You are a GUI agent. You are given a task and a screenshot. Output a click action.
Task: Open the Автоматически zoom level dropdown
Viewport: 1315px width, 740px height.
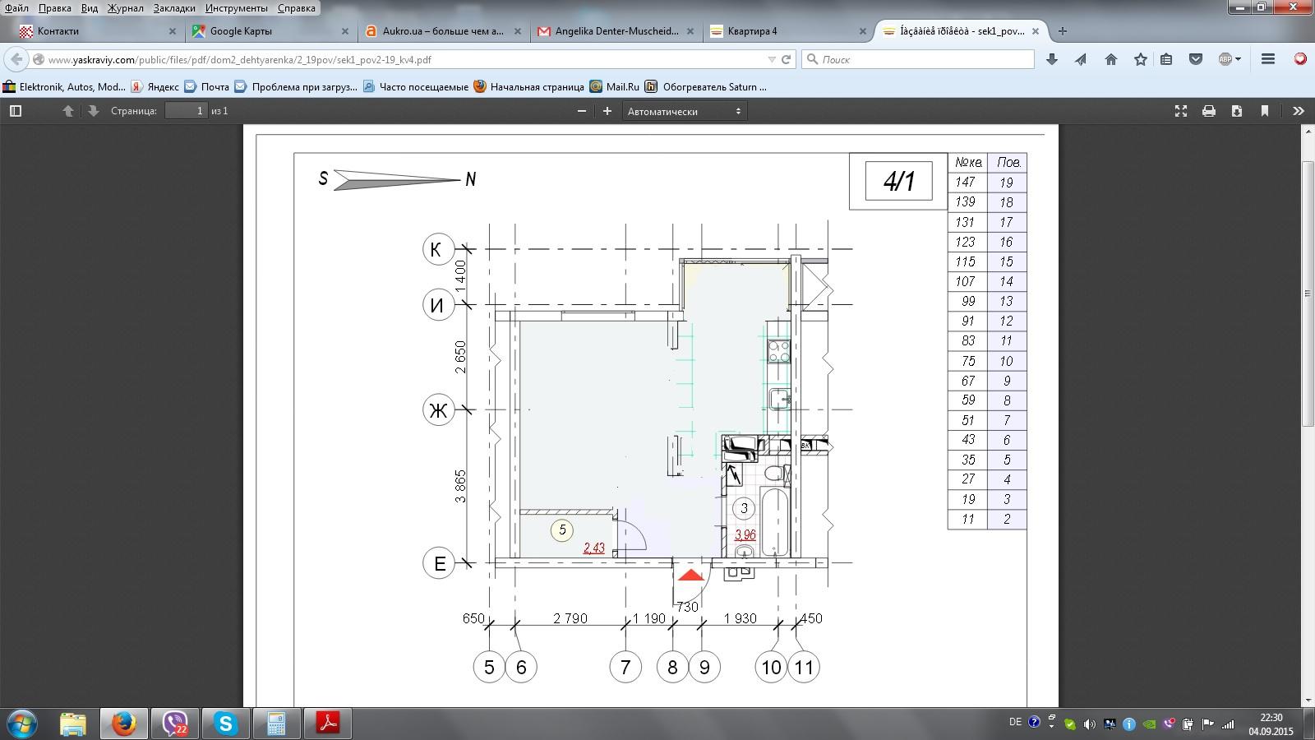(x=684, y=111)
